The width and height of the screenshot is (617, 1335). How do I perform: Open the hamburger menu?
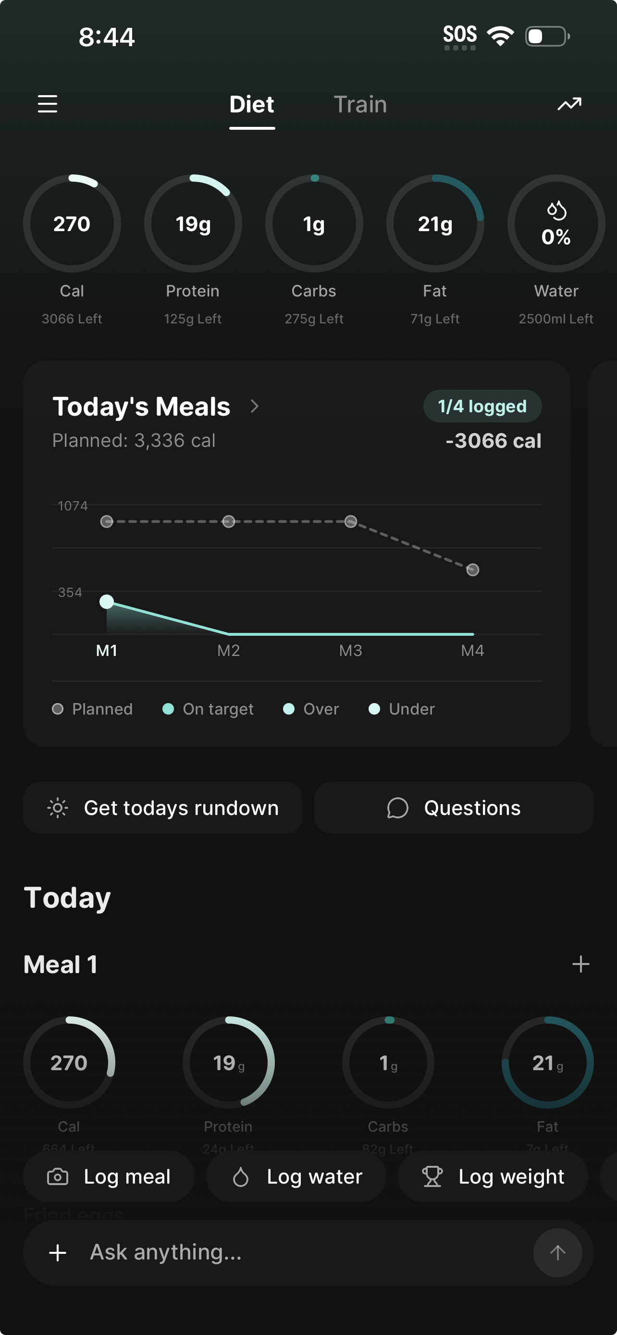[48, 104]
